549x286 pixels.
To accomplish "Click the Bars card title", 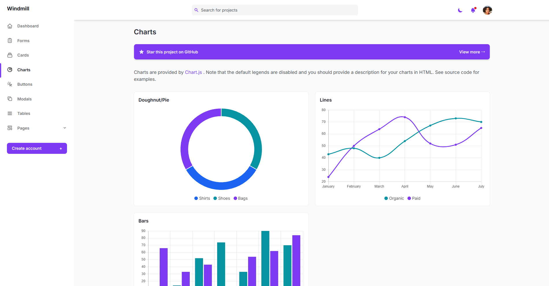I will 144,221.
